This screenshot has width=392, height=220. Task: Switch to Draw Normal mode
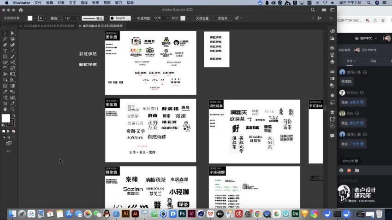[4, 137]
